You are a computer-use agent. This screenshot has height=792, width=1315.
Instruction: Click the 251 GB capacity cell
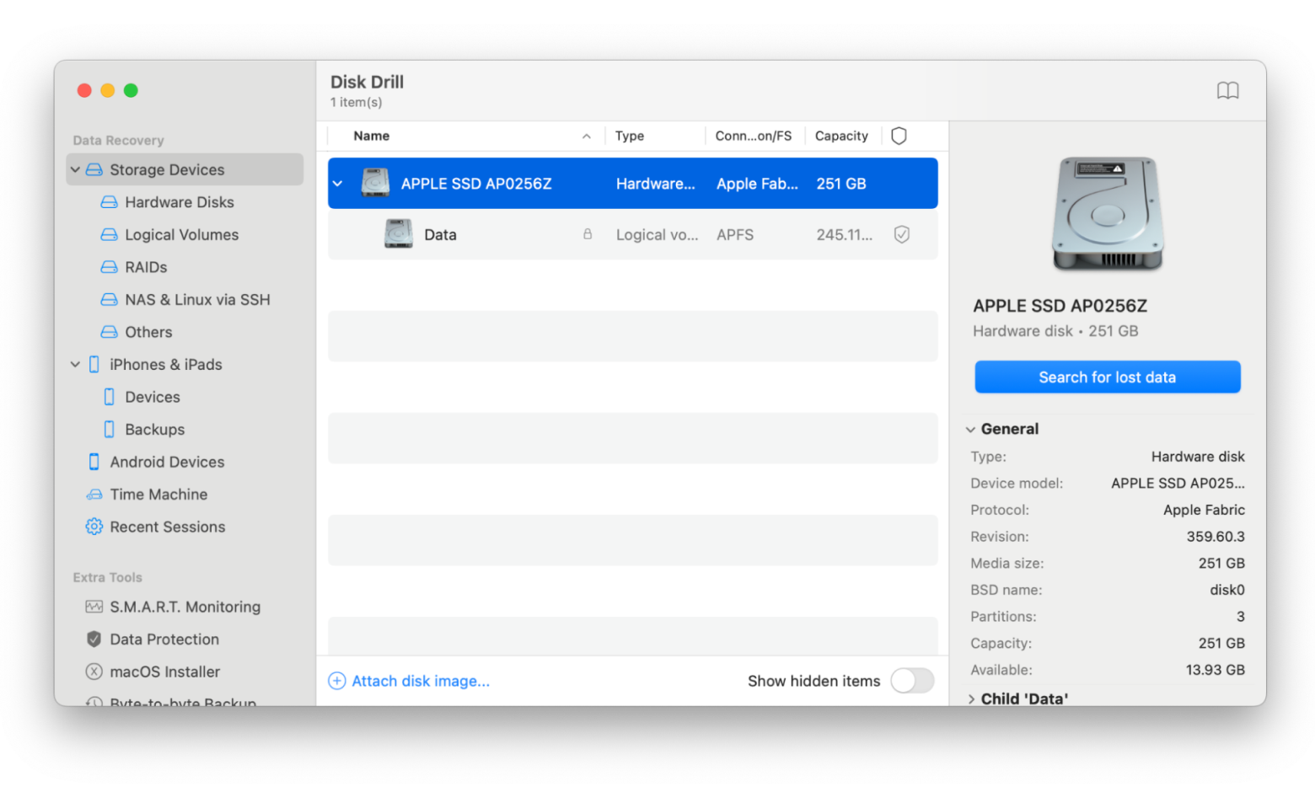coord(840,184)
